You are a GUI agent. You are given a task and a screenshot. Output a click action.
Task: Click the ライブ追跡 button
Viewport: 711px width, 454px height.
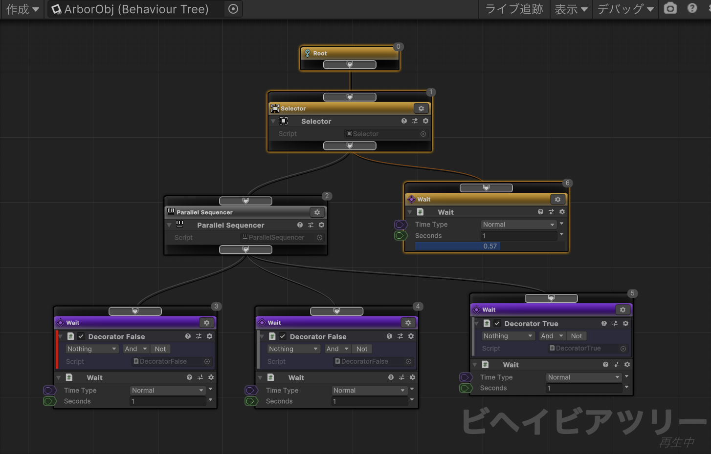click(513, 9)
